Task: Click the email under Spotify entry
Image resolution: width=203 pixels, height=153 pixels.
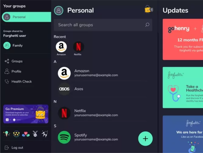Action: tap(96, 139)
